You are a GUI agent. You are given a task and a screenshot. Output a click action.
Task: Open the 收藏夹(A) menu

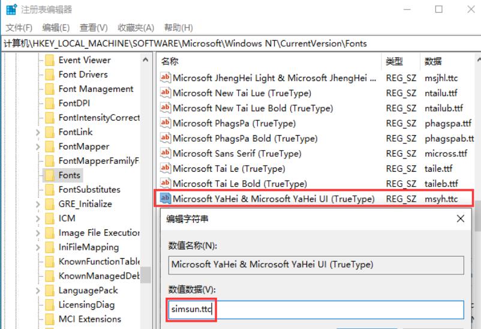[136, 28]
